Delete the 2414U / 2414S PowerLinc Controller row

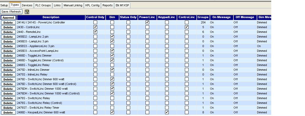click(8, 22)
